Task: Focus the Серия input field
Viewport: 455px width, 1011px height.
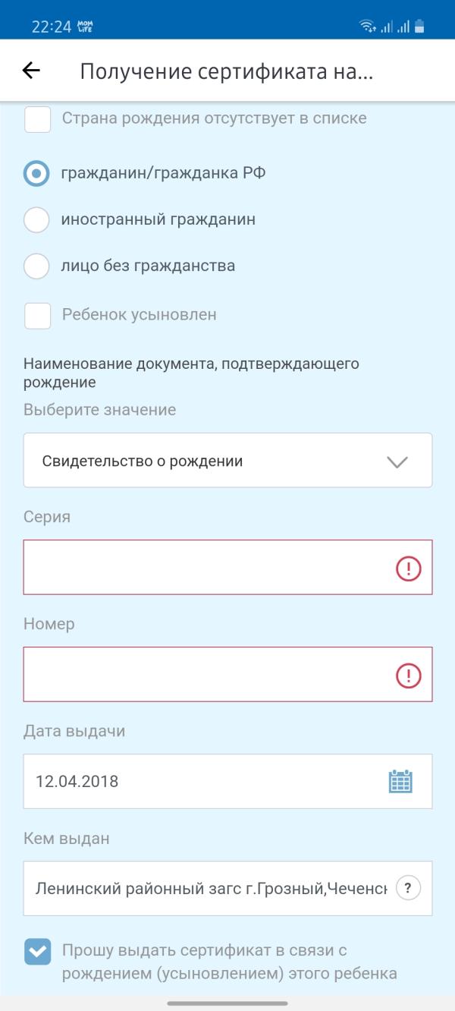Action: point(205,567)
